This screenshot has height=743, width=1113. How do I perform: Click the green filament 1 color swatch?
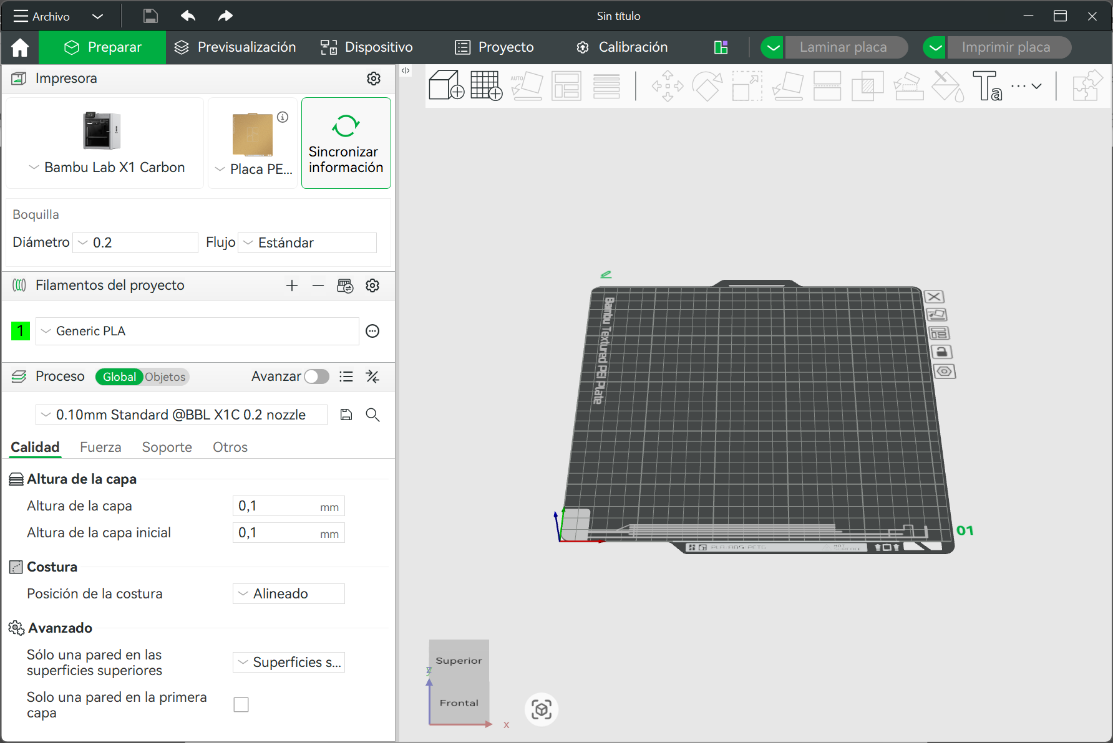[21, 331]
